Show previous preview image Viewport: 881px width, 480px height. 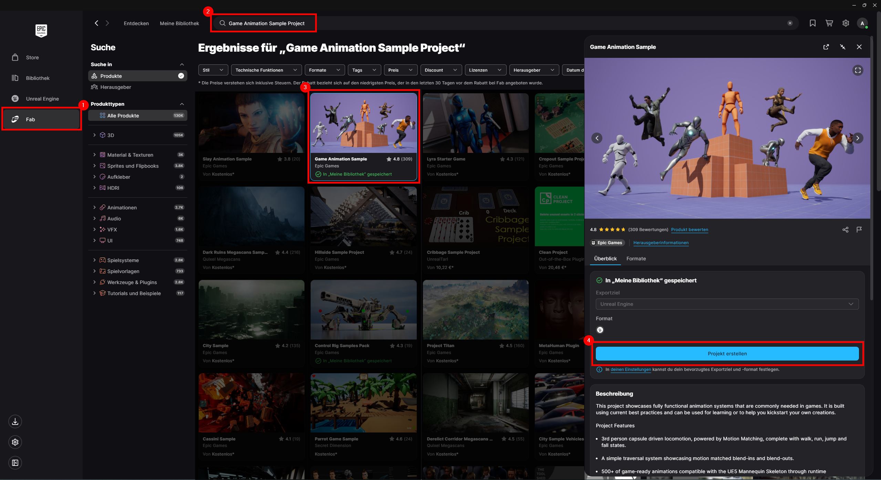pyautogui.click(x=597, y=138)
